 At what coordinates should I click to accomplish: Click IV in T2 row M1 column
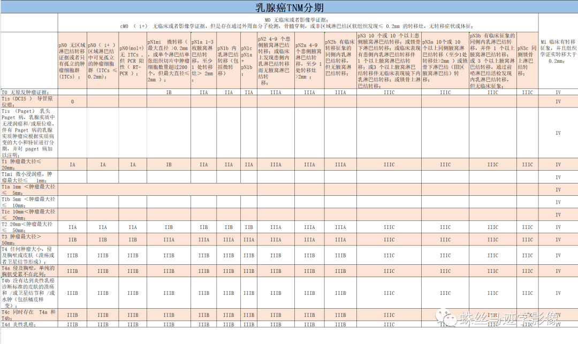coord(558,227)
